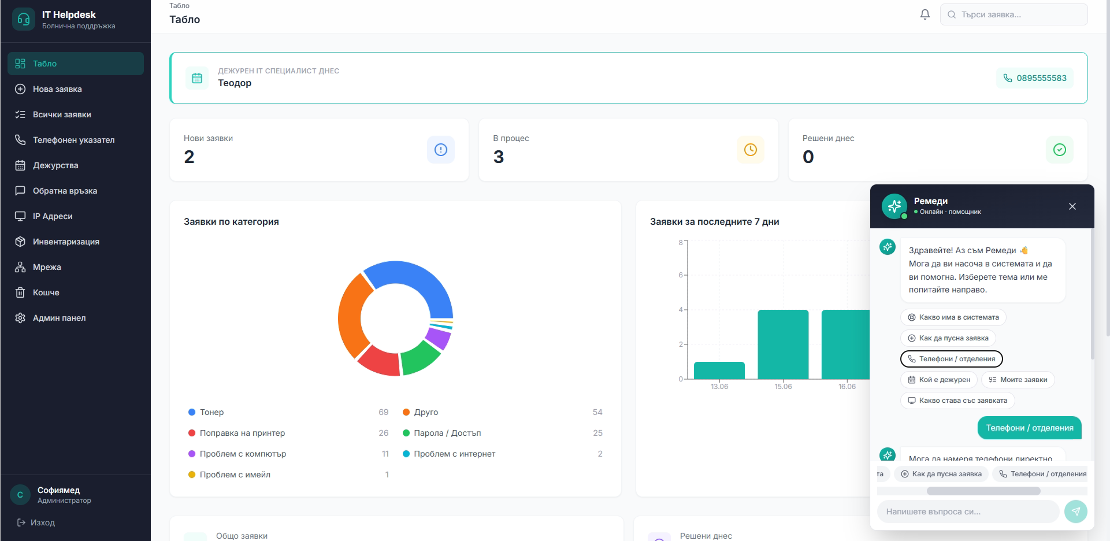The width and height of the screenshot is (1110, 541).
Task: Call the phone number 0895555583 button
Action: point(1035,78)
